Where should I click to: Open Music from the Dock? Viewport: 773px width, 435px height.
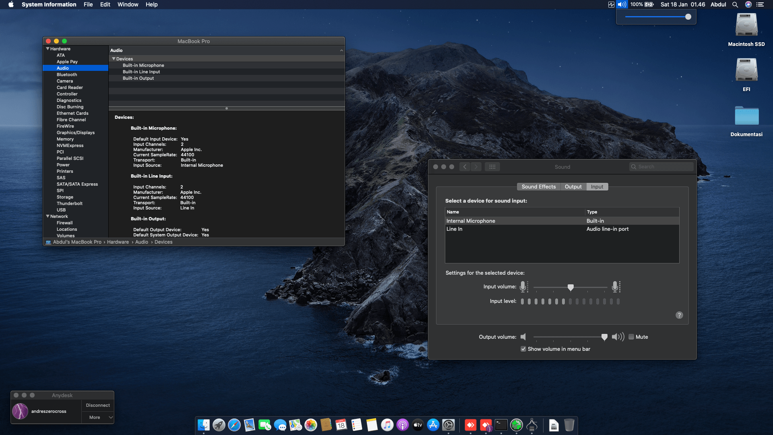point(387,425)
